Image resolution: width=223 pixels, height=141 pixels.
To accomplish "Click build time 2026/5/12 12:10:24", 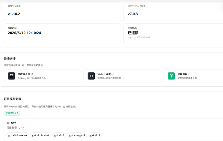I will 25,33.
